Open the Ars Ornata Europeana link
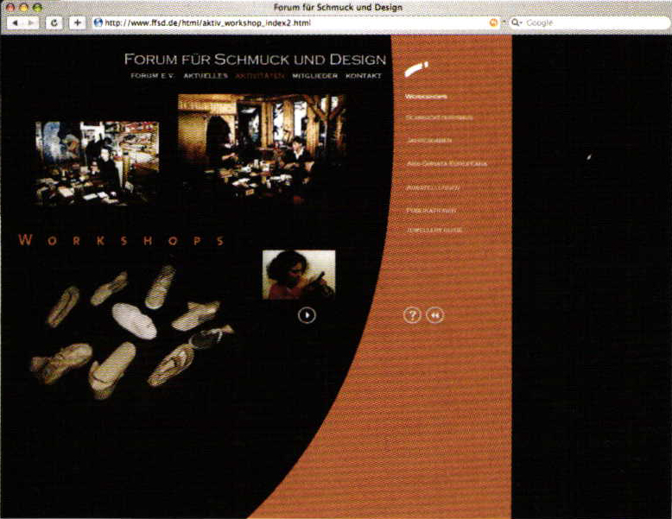 447,163
